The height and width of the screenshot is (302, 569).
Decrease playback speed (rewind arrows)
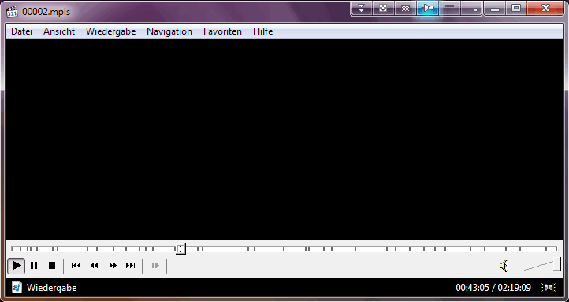(x=95, y=266)
